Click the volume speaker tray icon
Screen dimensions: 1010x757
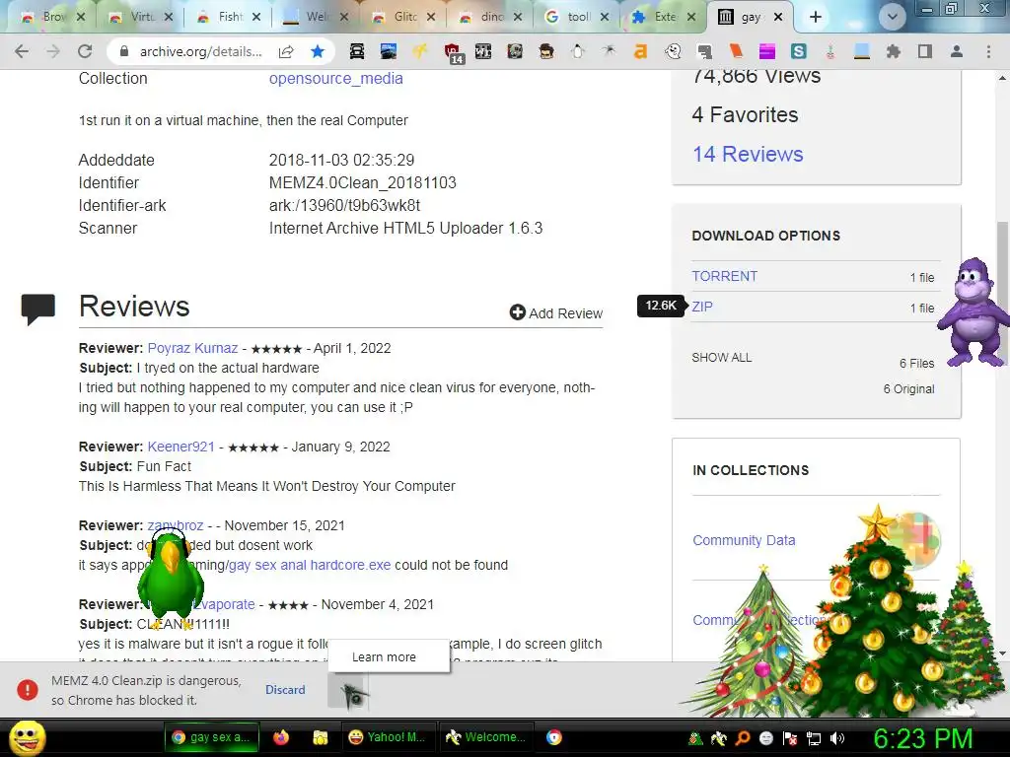click(x=838, y=738)
